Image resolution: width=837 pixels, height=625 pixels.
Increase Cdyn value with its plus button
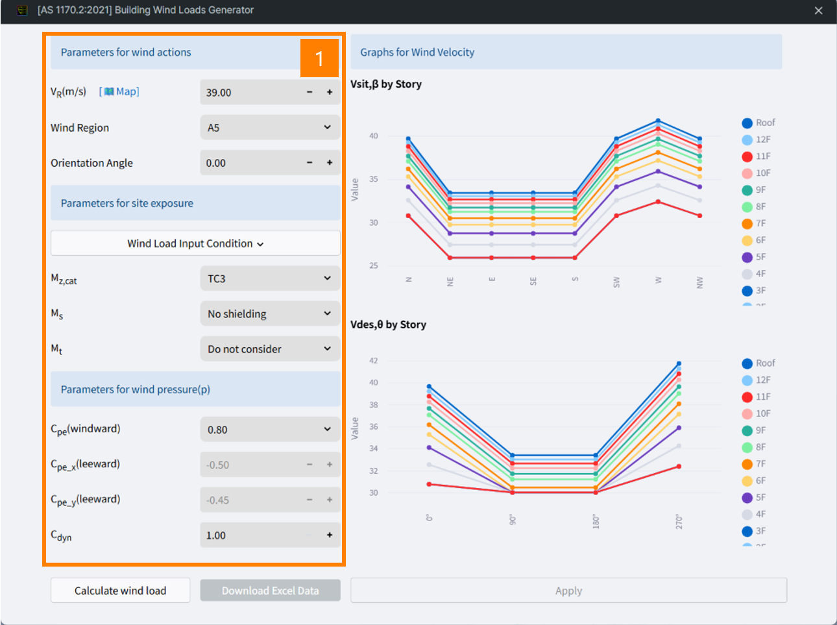click(330, 535)
